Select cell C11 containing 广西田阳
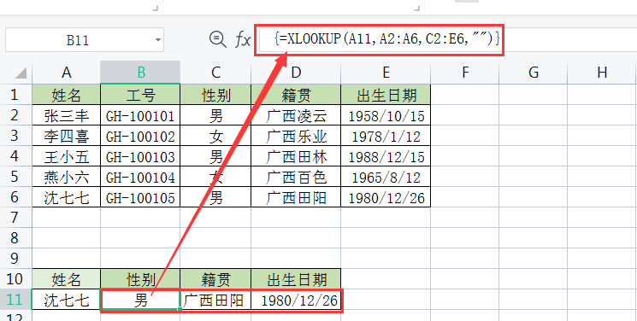Viewport: 637px width, 321px height. (x=215, y=300)
